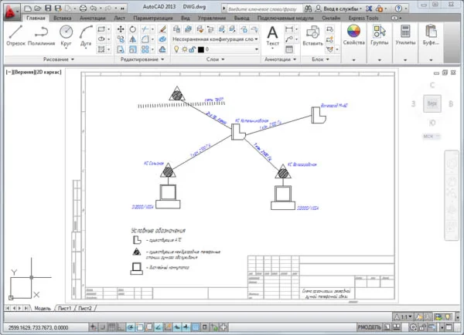Click the Erase tool icon

click(x=162, y=29)
